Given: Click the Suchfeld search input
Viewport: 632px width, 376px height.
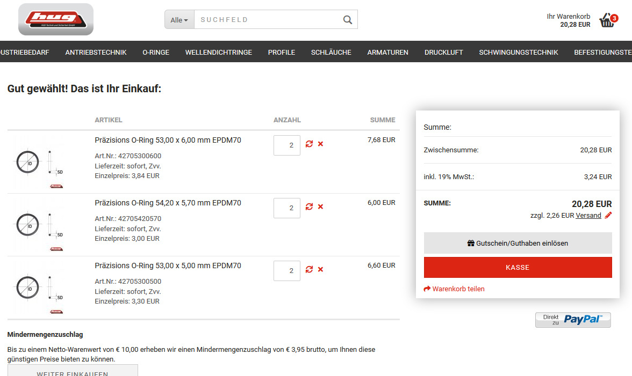Looking at the screenshot, I should (x=268, y=20).
